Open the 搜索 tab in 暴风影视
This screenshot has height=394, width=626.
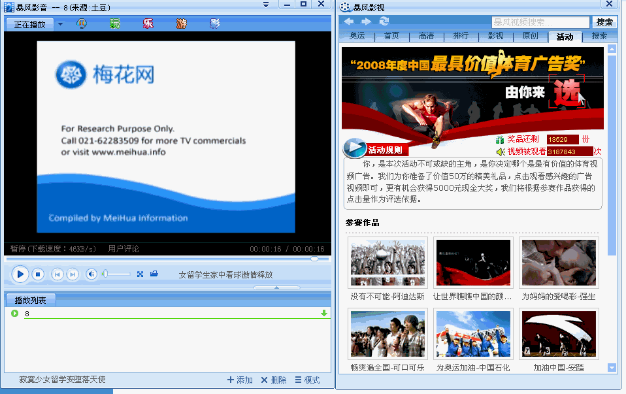pyautogui.click(x=600, y=36)
